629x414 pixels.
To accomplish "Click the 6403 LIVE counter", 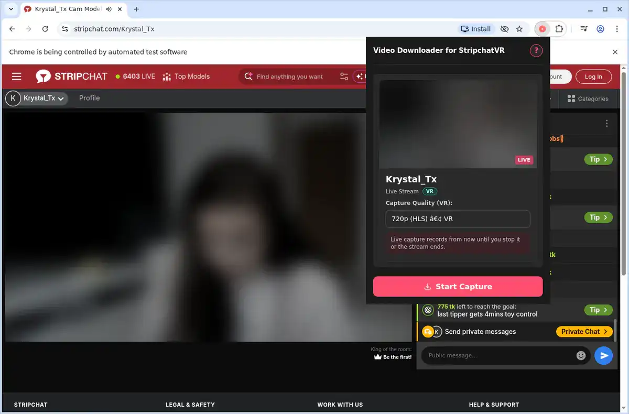I will [135, 77].
